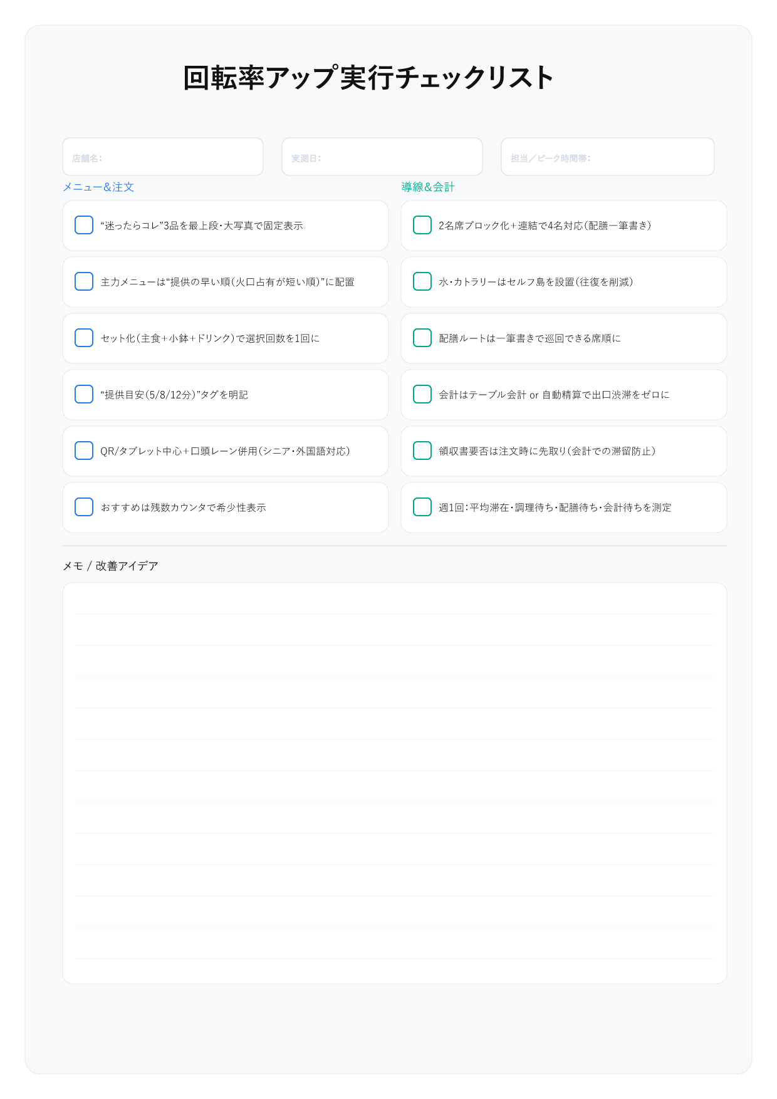This screenshot has width=777, height=1099.
Task: Check 領収書要否は注文時に先取り item
Action: click(x=422, y=451)
